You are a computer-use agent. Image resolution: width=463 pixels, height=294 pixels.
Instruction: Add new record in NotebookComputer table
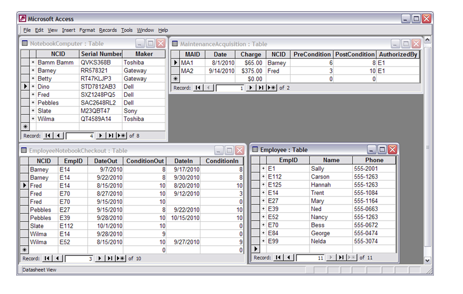121,136
